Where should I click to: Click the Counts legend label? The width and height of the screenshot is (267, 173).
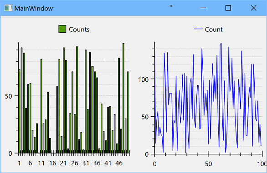click(79, 30)
